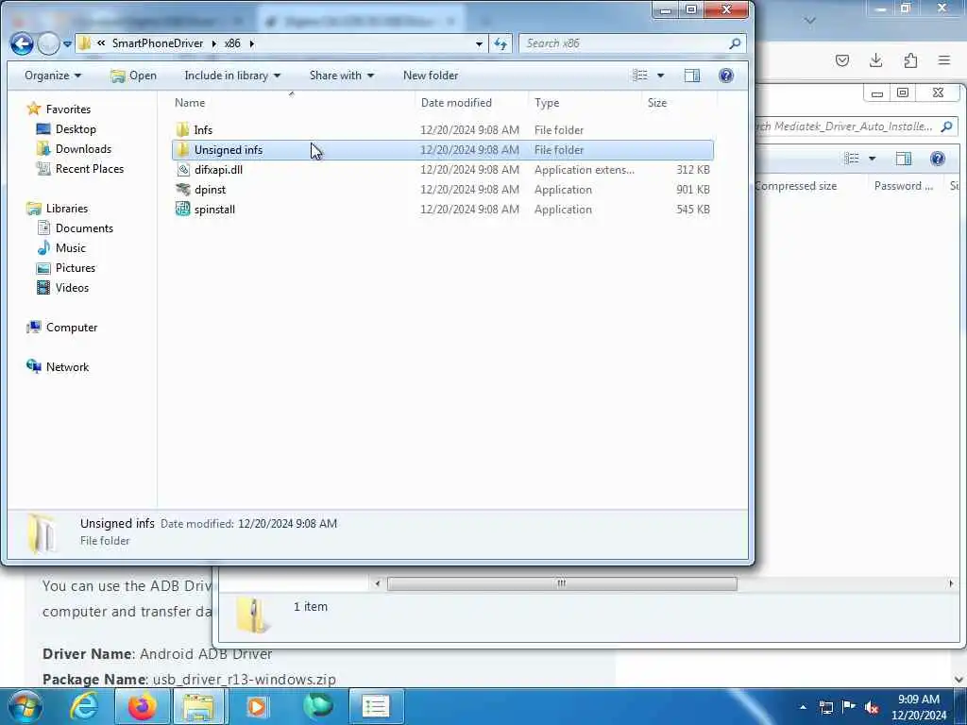
Task: Click the horizontal scrollbar left arrow
Action: pyautogui.click(x=378, y=583)
